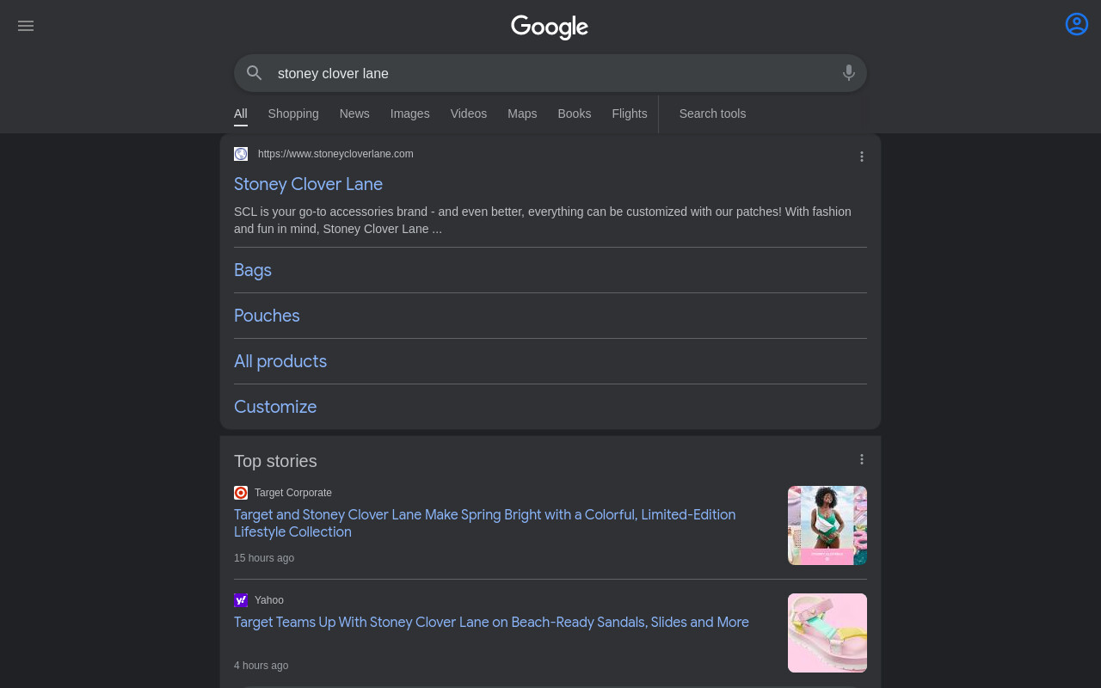Click the Yahoo sandals story thumbnail
This screenshot has width=1101, height=688.
(827, 633)
